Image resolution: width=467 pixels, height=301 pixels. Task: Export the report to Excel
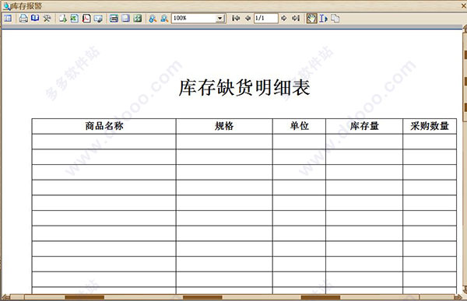click(75, 19)
